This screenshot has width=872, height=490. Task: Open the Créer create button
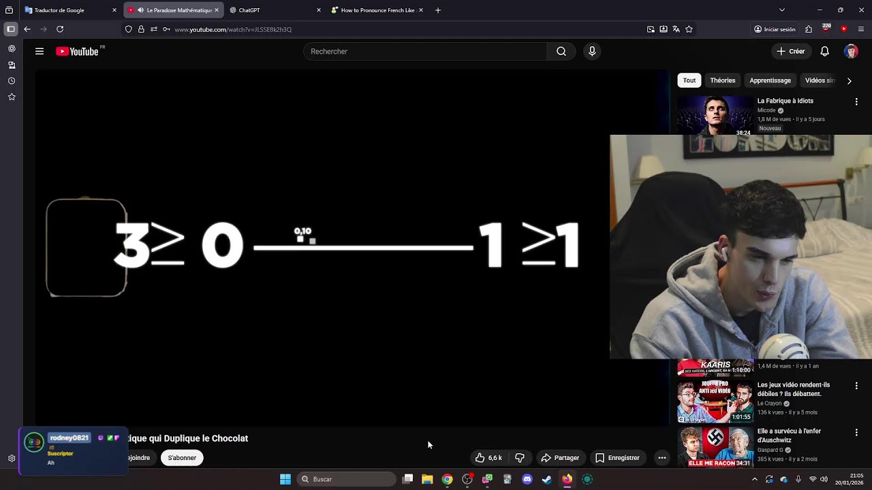(791, 51)
